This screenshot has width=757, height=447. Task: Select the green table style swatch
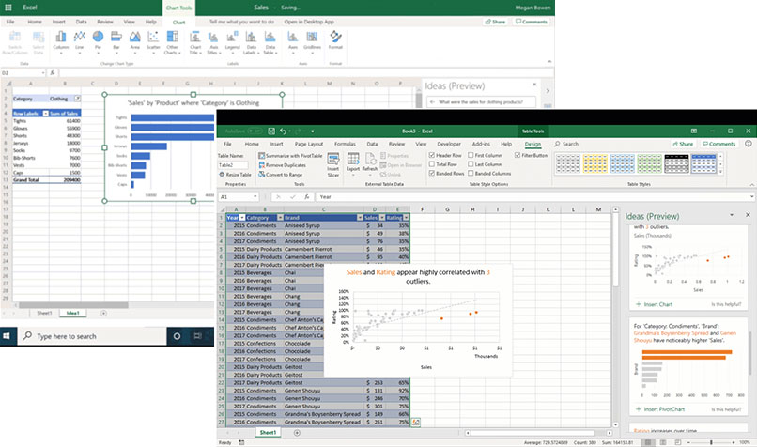(649, 164)
